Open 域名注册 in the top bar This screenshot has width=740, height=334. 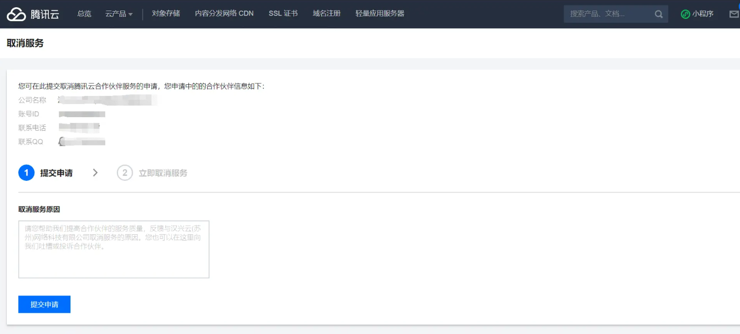click(326, 13)
